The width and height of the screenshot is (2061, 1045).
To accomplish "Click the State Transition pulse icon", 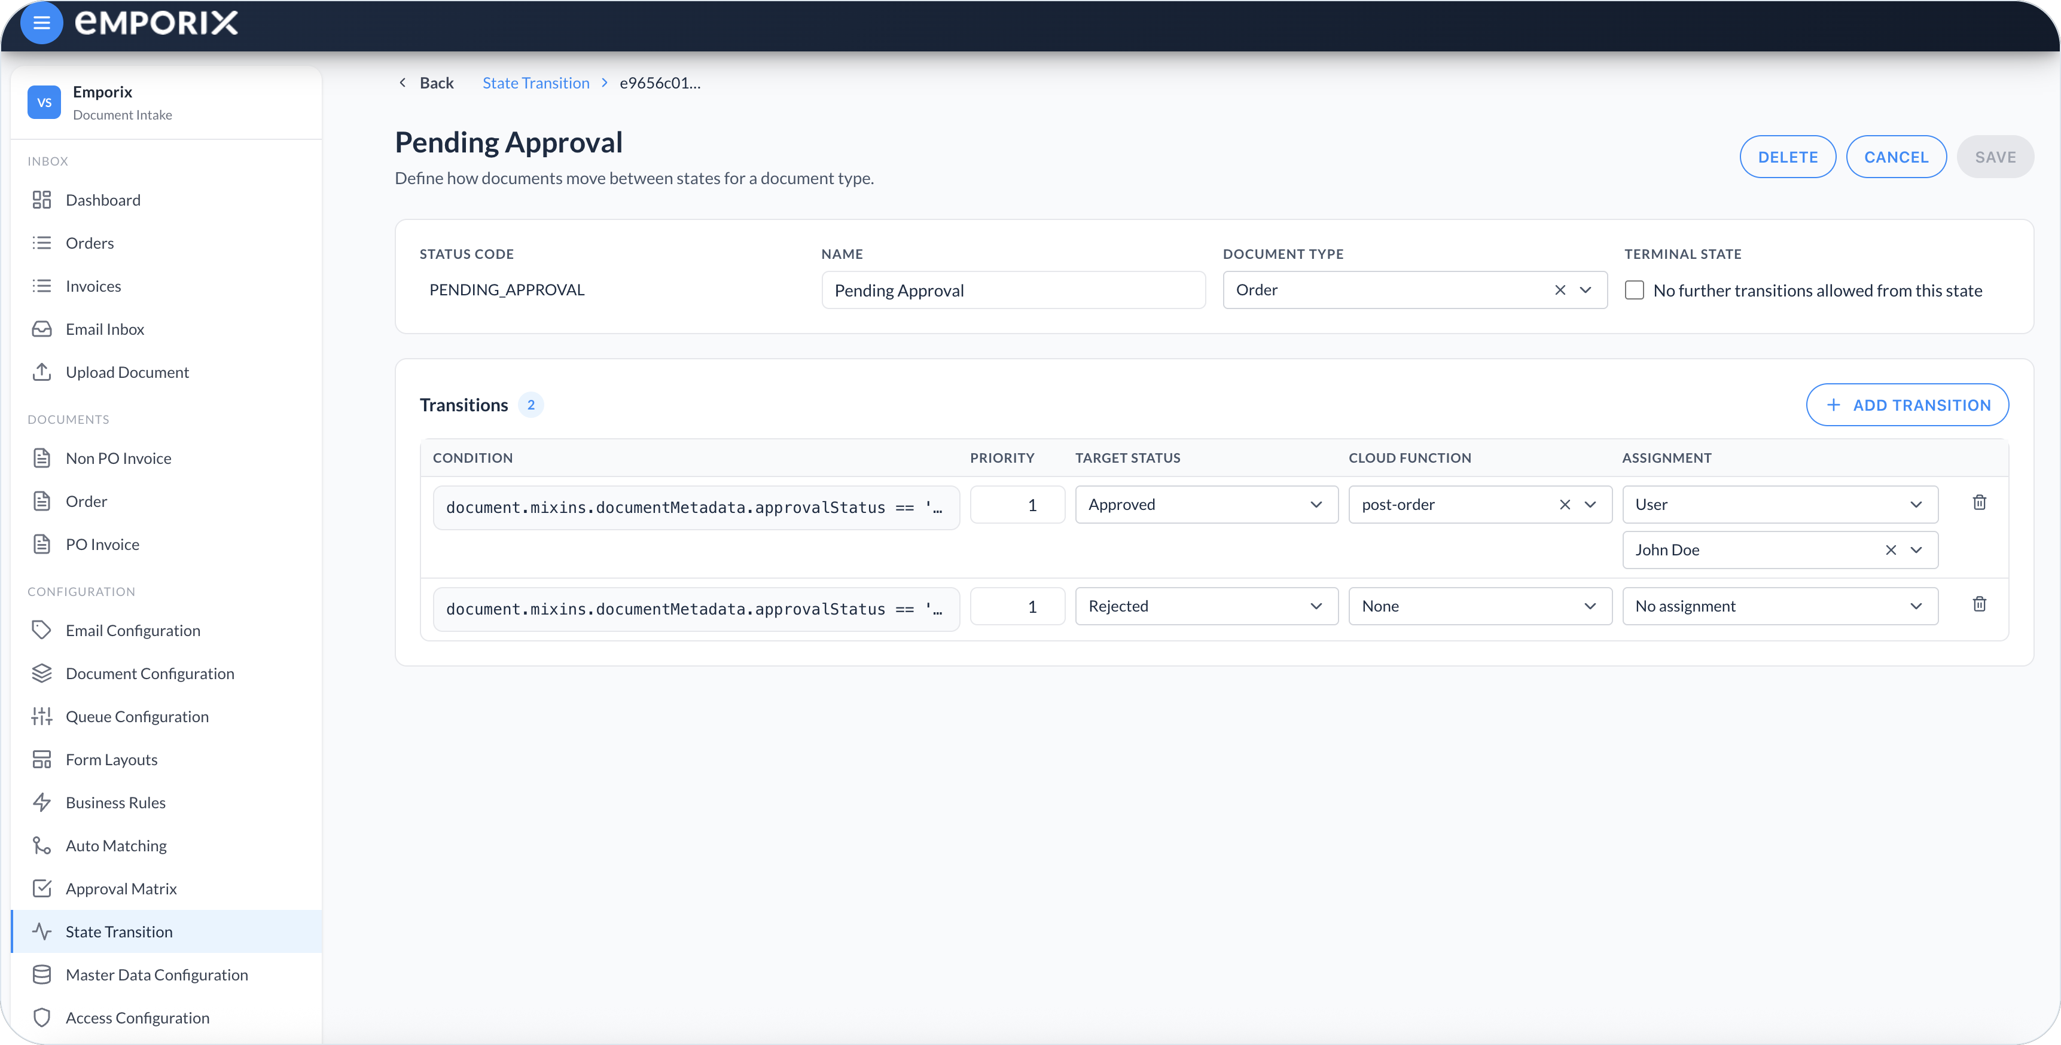I will tap(42, 931).
